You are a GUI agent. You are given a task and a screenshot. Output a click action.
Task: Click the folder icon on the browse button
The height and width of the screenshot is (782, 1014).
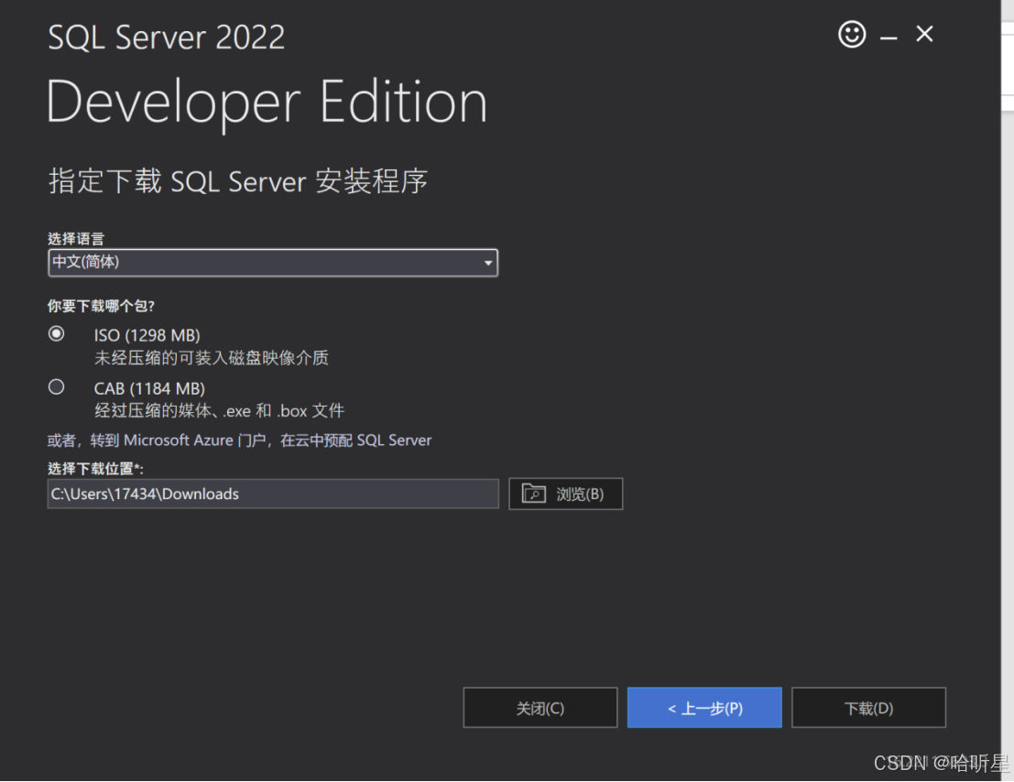coord(533,494)
